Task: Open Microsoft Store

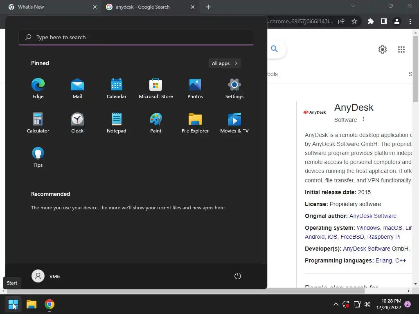Action: 156,88
